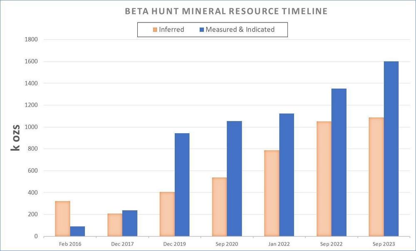Pick the Sep 2020 blue bar
Screen dimensions: 416x251
click(x=234, y=179)
